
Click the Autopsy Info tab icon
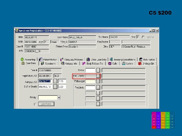[63, 63]
